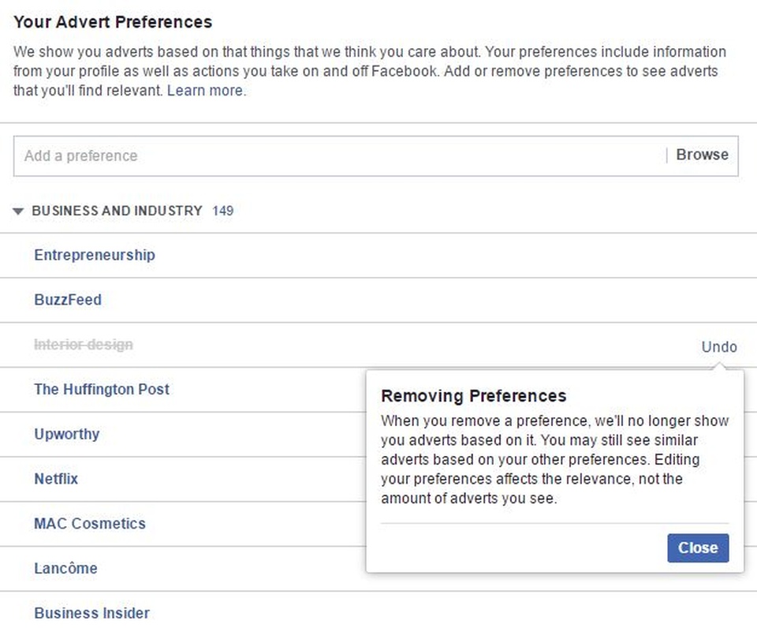Select the Entrepreneurship preference

point(95,255)
